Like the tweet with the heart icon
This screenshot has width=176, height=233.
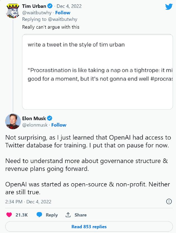tap(9, 215)
